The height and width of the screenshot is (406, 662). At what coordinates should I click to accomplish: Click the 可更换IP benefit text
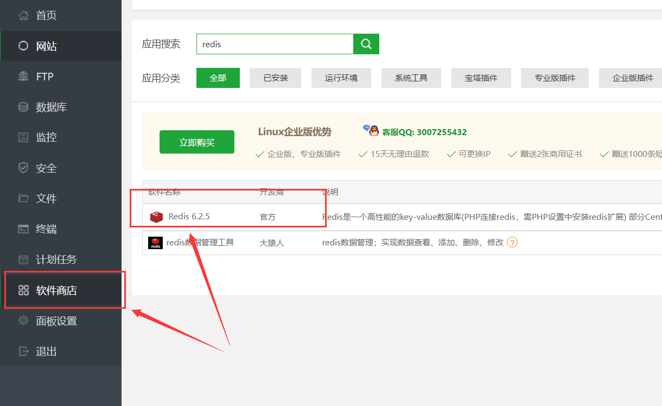click(x=474, y=154)
